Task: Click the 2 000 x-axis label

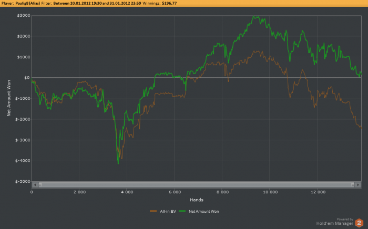Action: 79,192
